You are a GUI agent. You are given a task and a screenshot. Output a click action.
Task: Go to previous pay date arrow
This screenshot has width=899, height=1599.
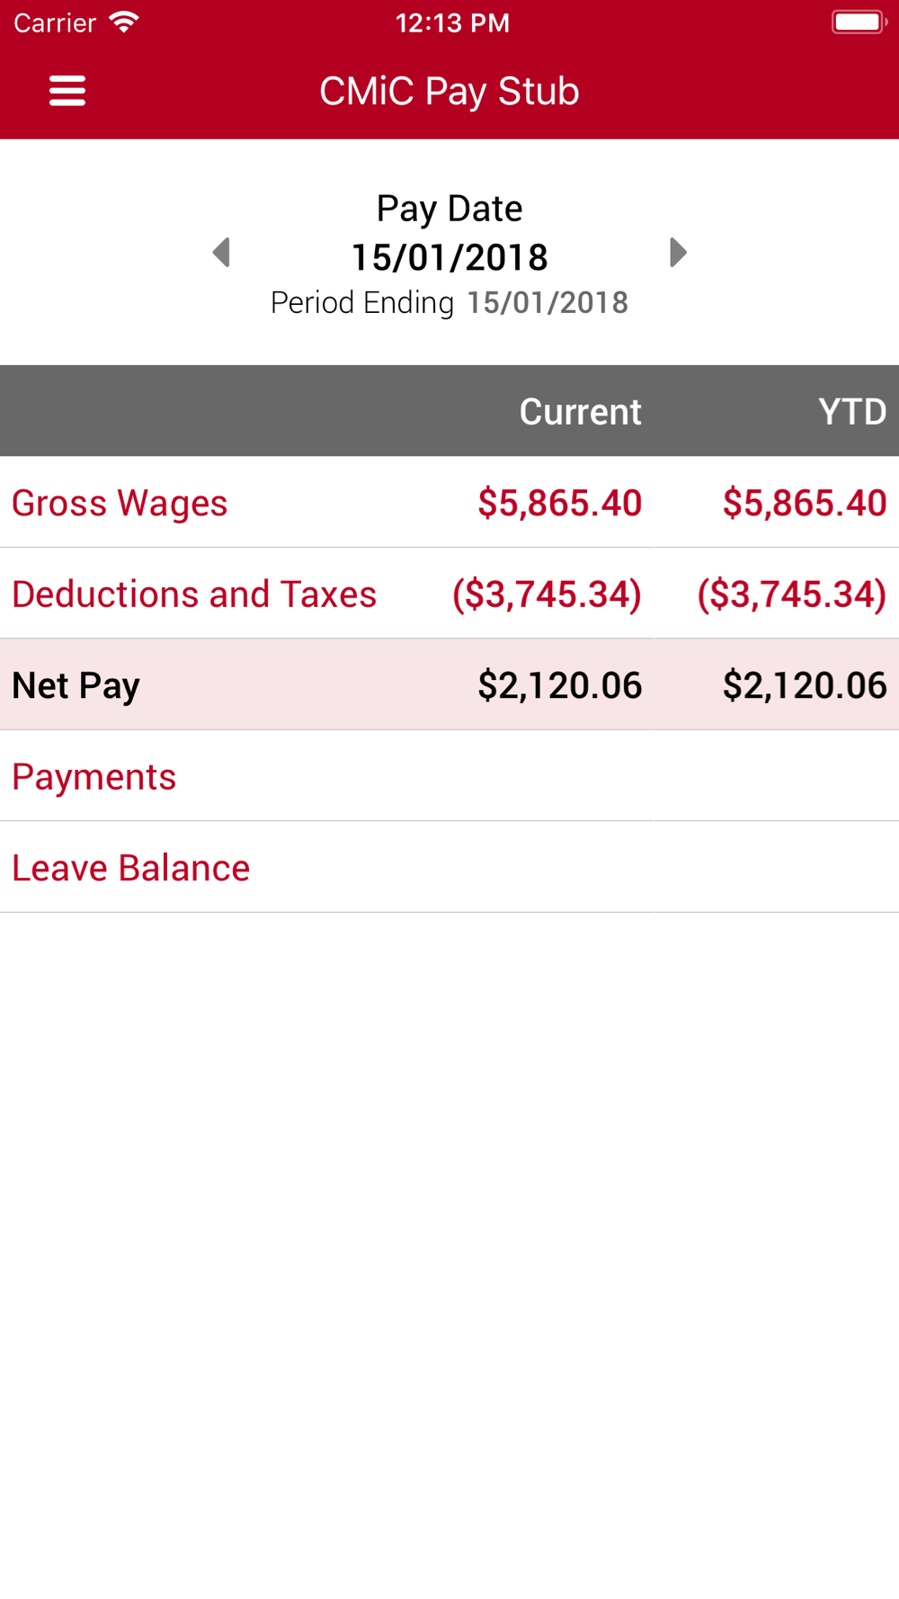click(221, 253)
